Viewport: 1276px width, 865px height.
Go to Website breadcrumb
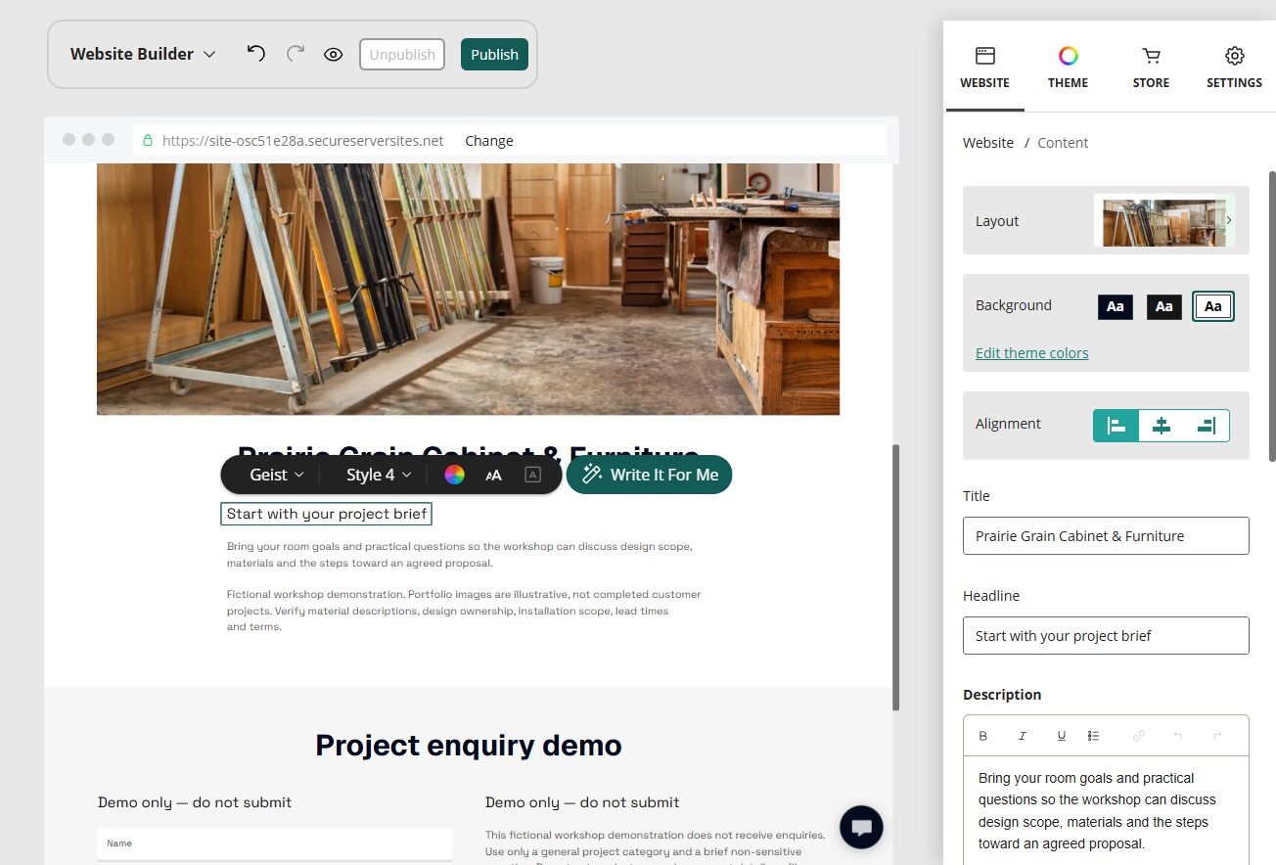[987, 143]
